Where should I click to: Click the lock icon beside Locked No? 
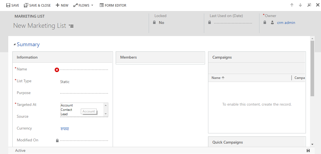154,22
